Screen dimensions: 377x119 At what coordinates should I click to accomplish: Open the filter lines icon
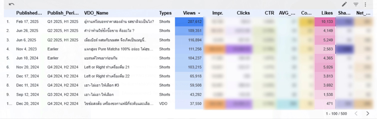[356, 4]
